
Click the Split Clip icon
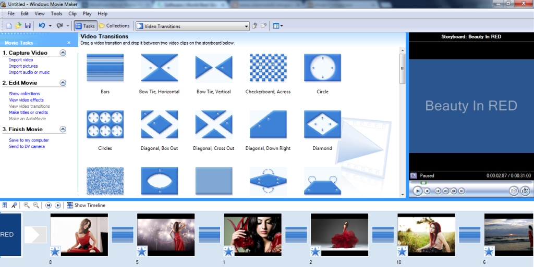514,191
